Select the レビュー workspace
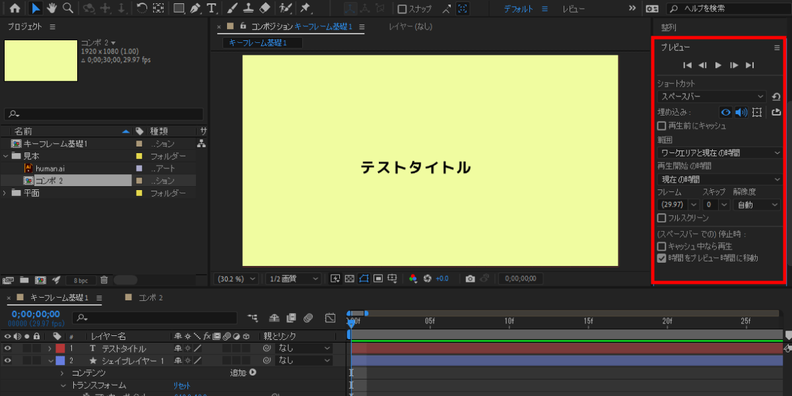The height and width of the screenshot is (396, 792). coord(574,9)
